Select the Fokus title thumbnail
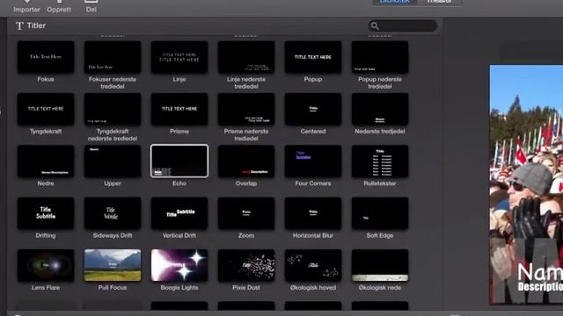 point(46,57)
